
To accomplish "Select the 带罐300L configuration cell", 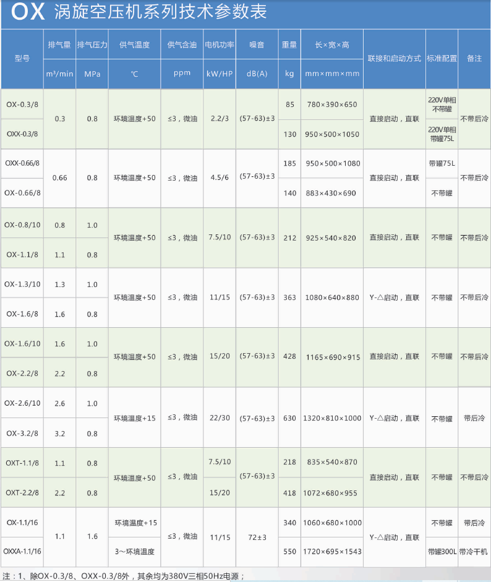I will pyautogui.click(x=442, y=552).
